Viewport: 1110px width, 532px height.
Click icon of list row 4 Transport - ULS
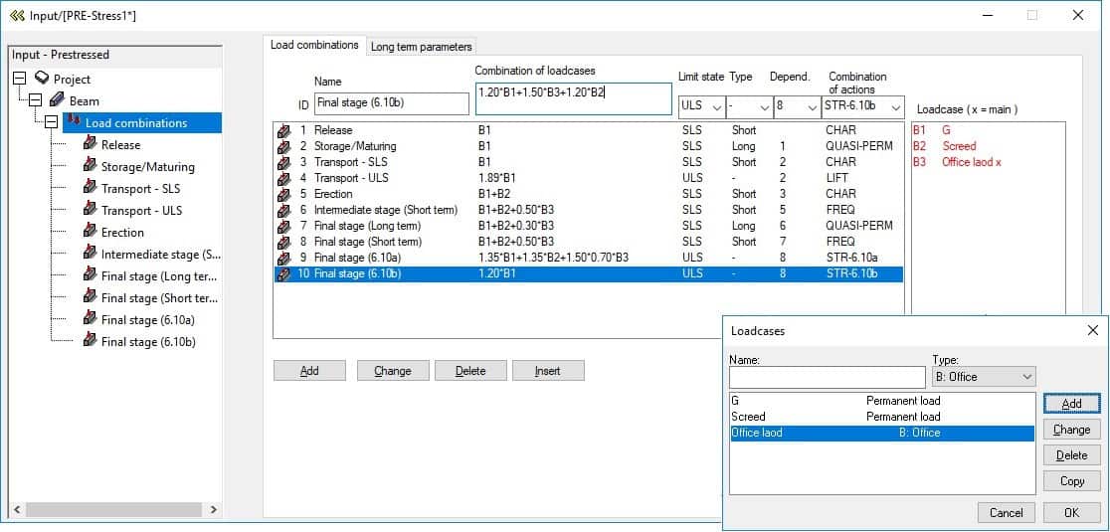tap(283, 178)
